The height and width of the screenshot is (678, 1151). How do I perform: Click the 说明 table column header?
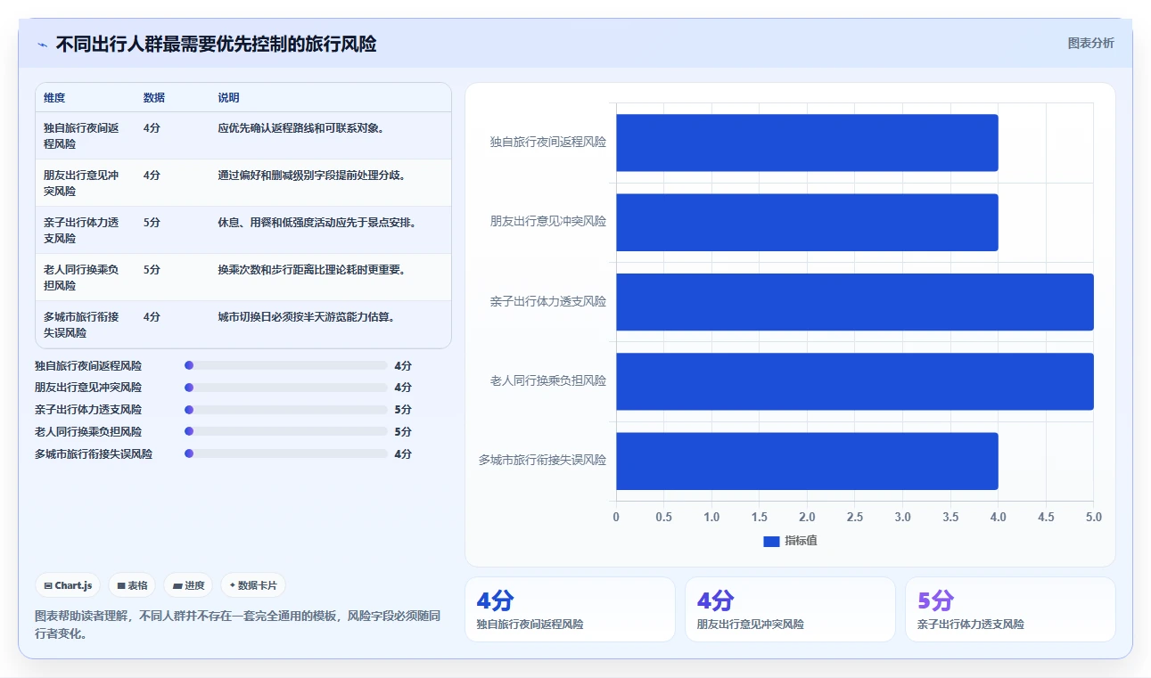[229, 98]
